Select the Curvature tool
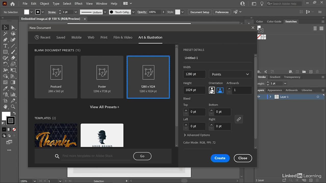The image size is (326, 183). tap(13, 40)
